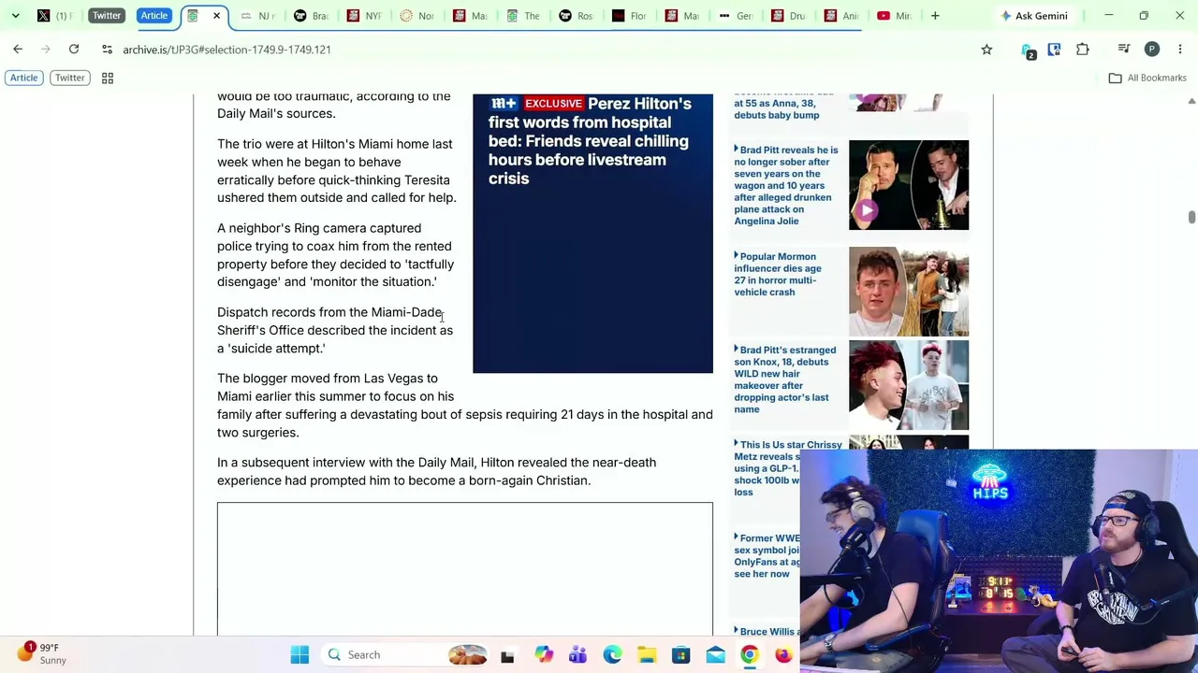Open the tab search dropdown arrow
Viewport: 1198px width, 673px height.
(16, 16)
